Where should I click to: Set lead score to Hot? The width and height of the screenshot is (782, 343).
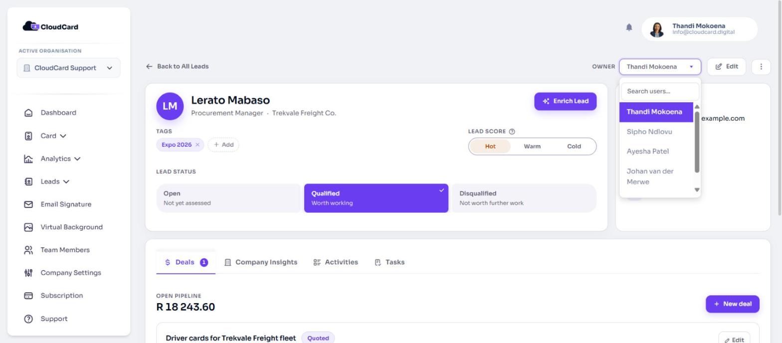(490, 146)
